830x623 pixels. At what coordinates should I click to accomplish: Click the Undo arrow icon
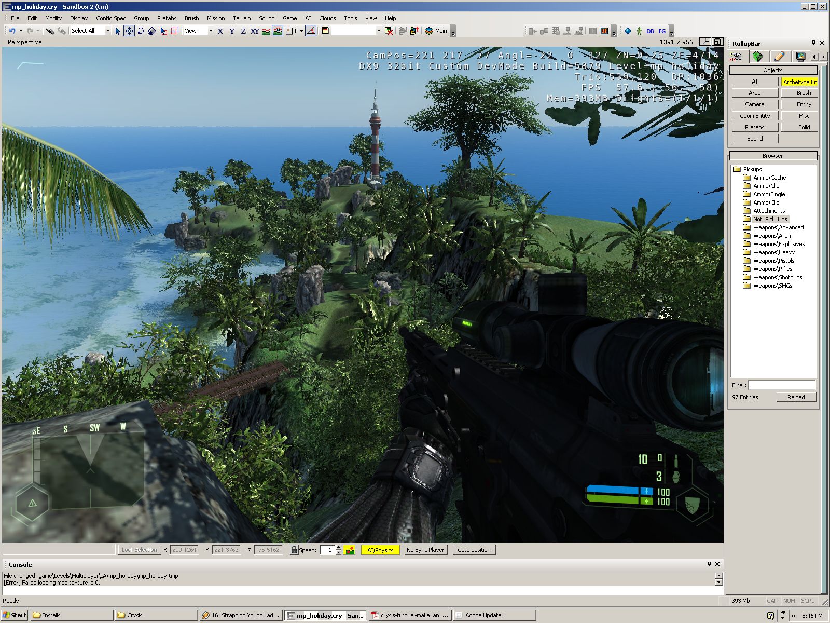tap(12, 31)
